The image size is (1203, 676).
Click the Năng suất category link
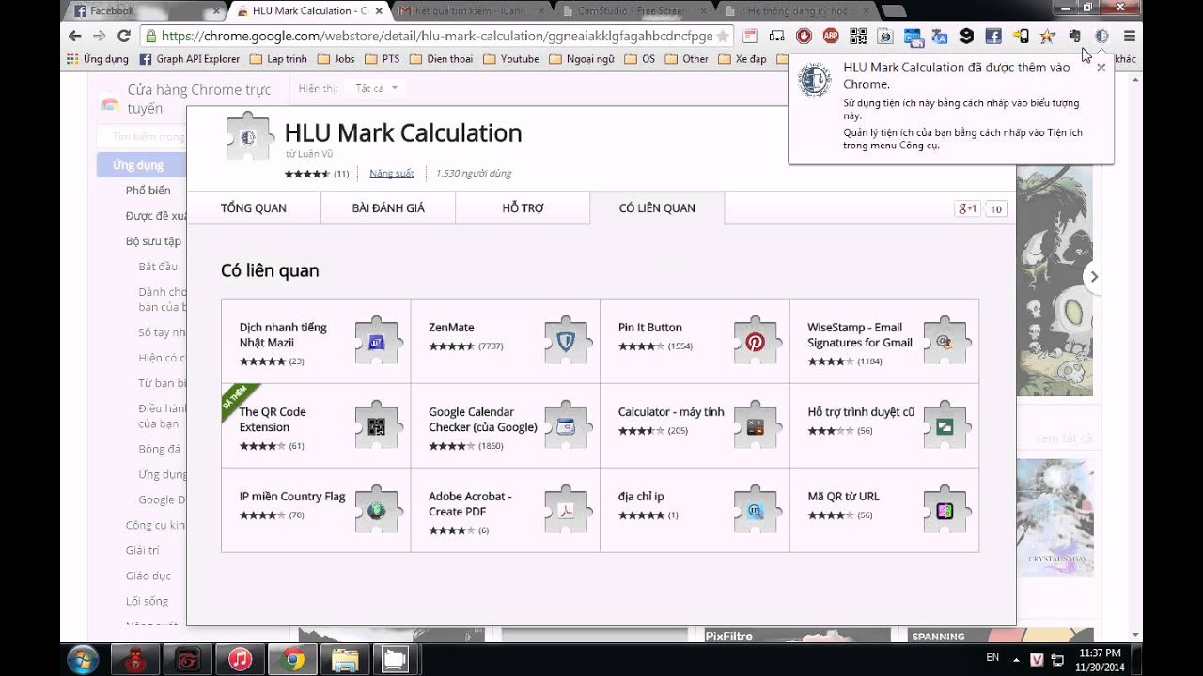392,174
